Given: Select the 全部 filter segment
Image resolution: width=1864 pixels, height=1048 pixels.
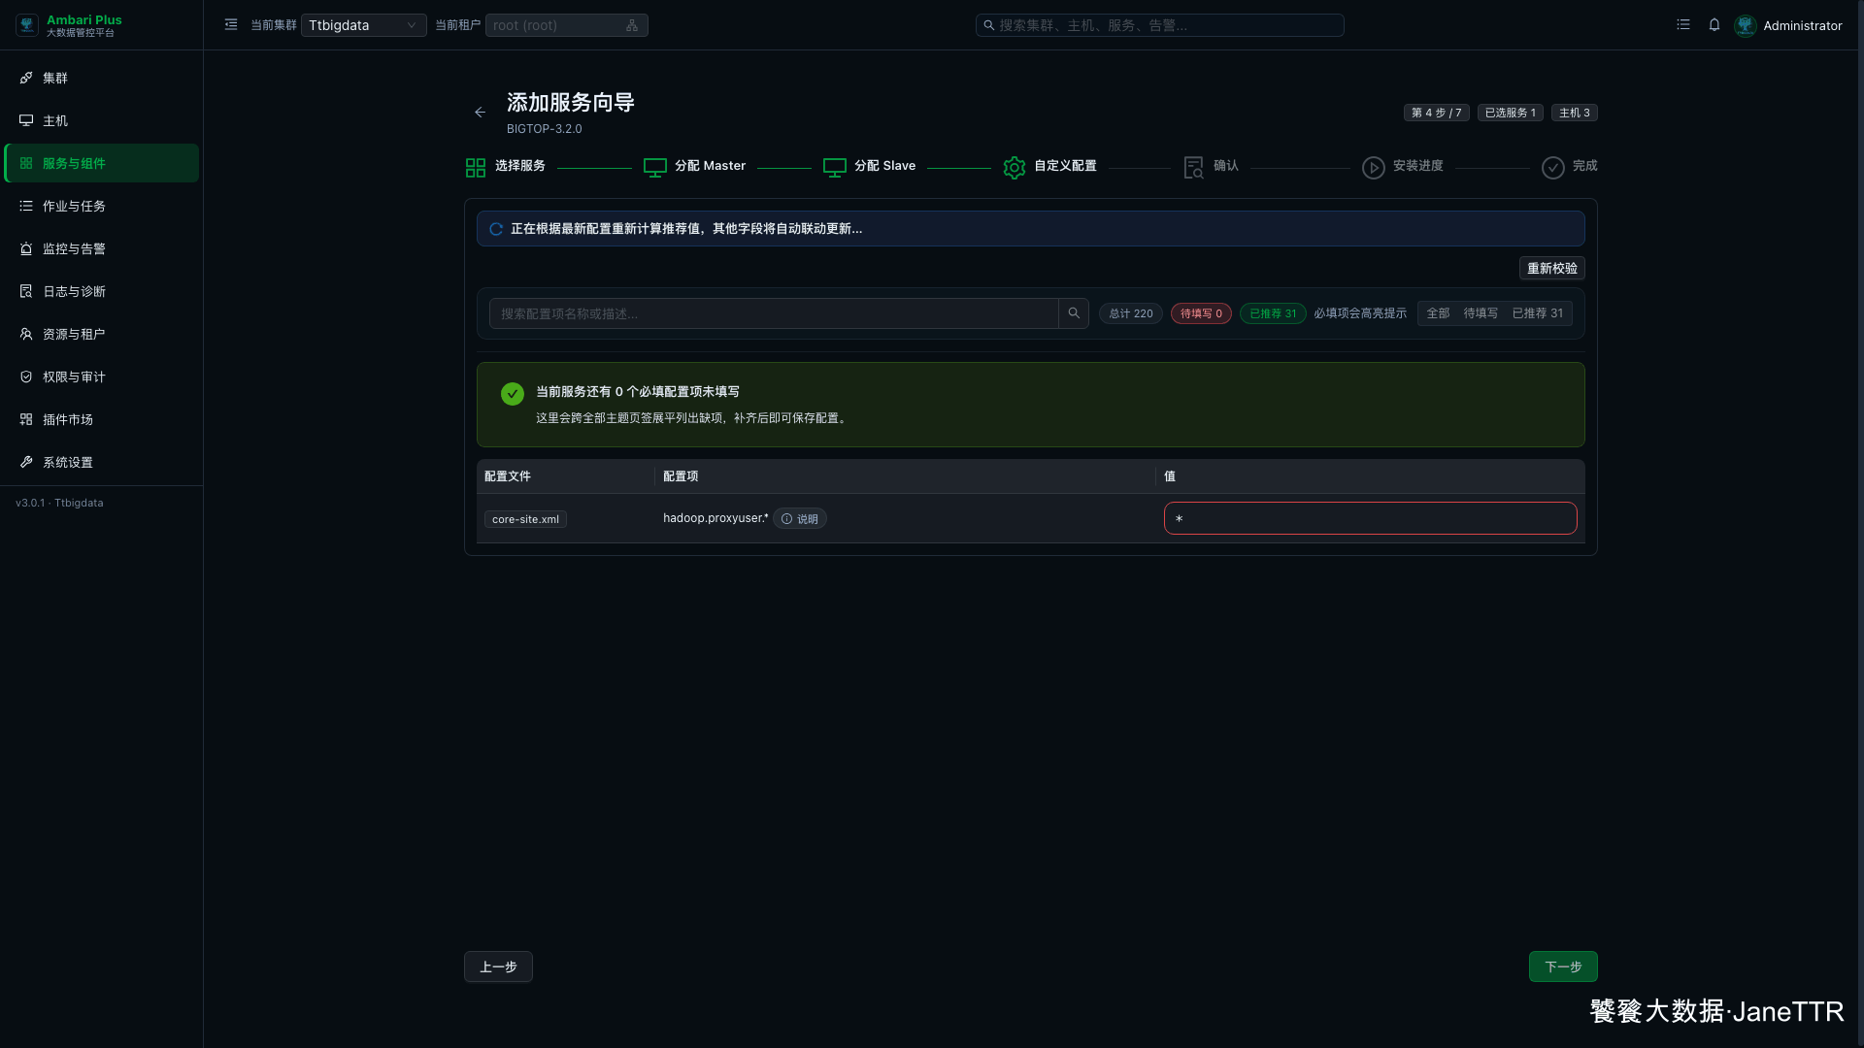Looking at the screenshot, I should click(1438, 313).
